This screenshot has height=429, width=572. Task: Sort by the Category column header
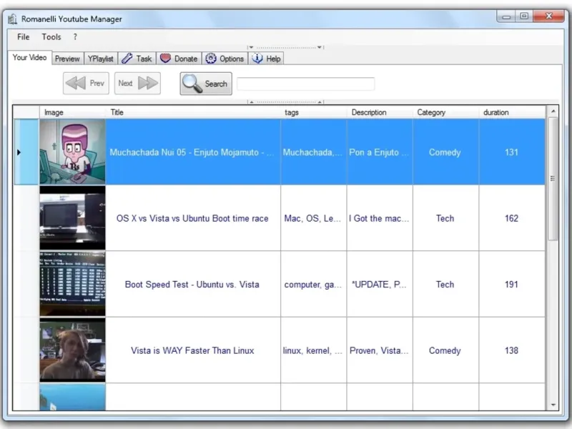(x=445, y=112)
